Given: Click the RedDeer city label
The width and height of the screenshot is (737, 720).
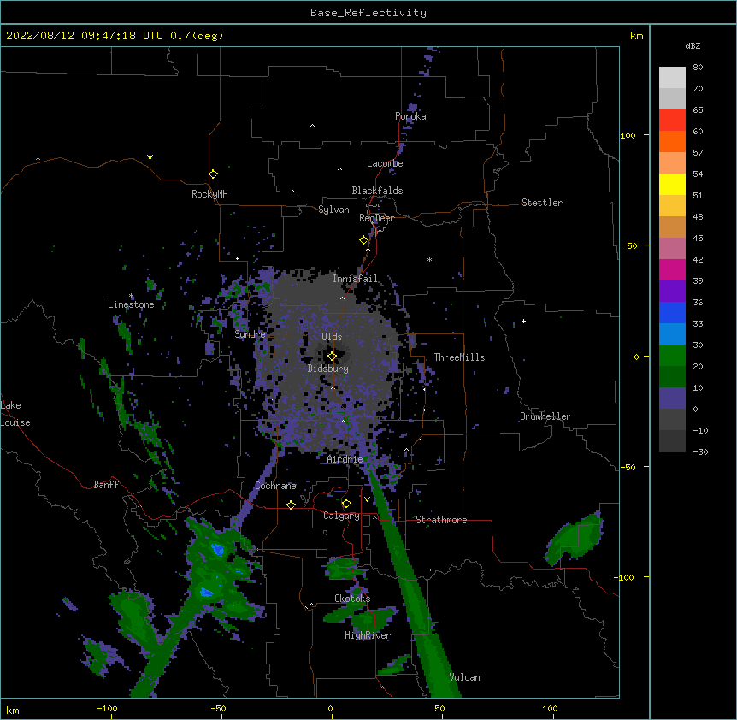Looking at the screenshot, I should tap(376, 218).
